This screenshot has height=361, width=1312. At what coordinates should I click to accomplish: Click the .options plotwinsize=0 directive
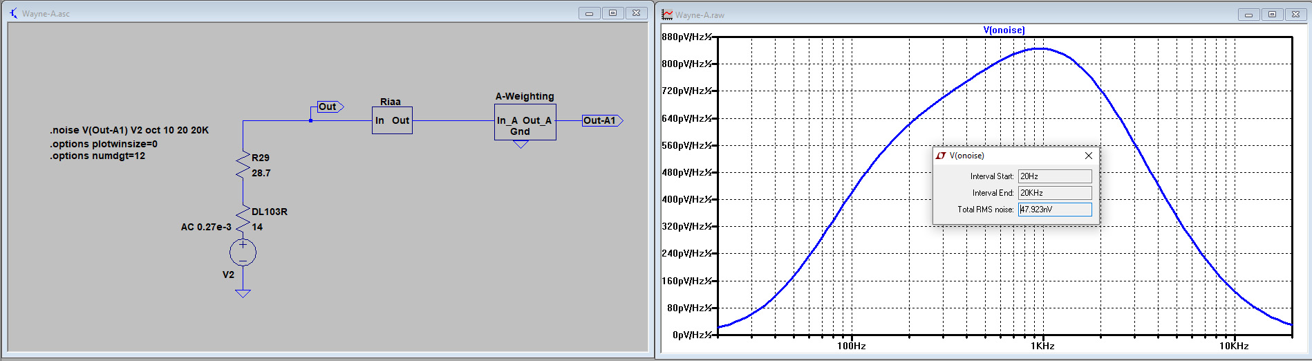point(104,144)
